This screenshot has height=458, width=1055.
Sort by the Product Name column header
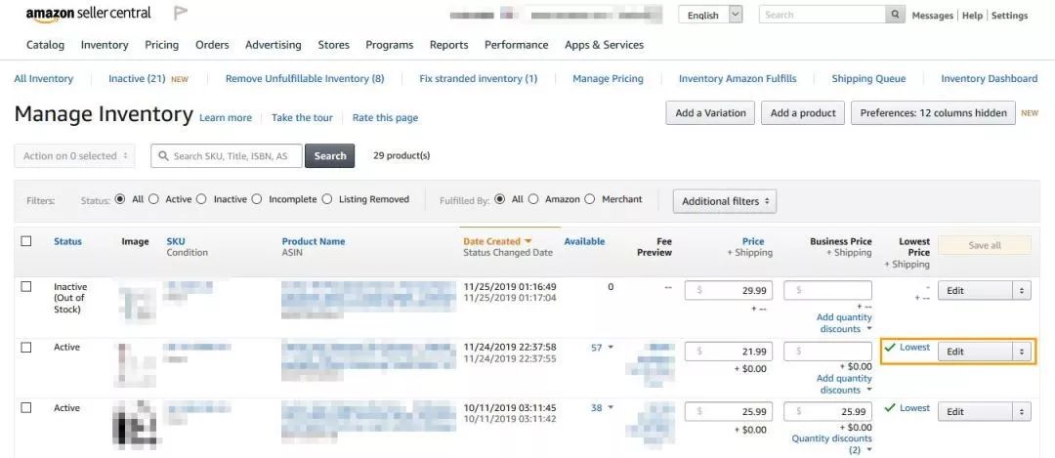314,241
